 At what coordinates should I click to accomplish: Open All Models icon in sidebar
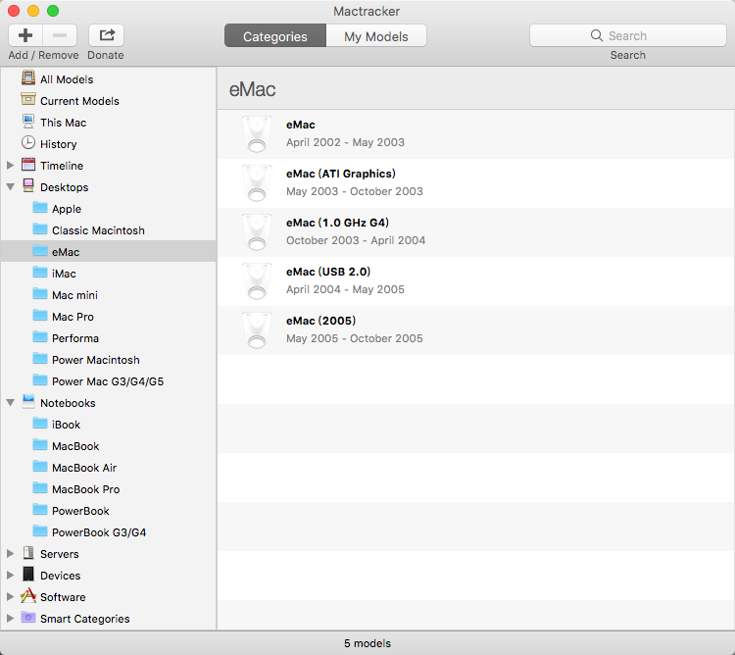click(28, 77)
